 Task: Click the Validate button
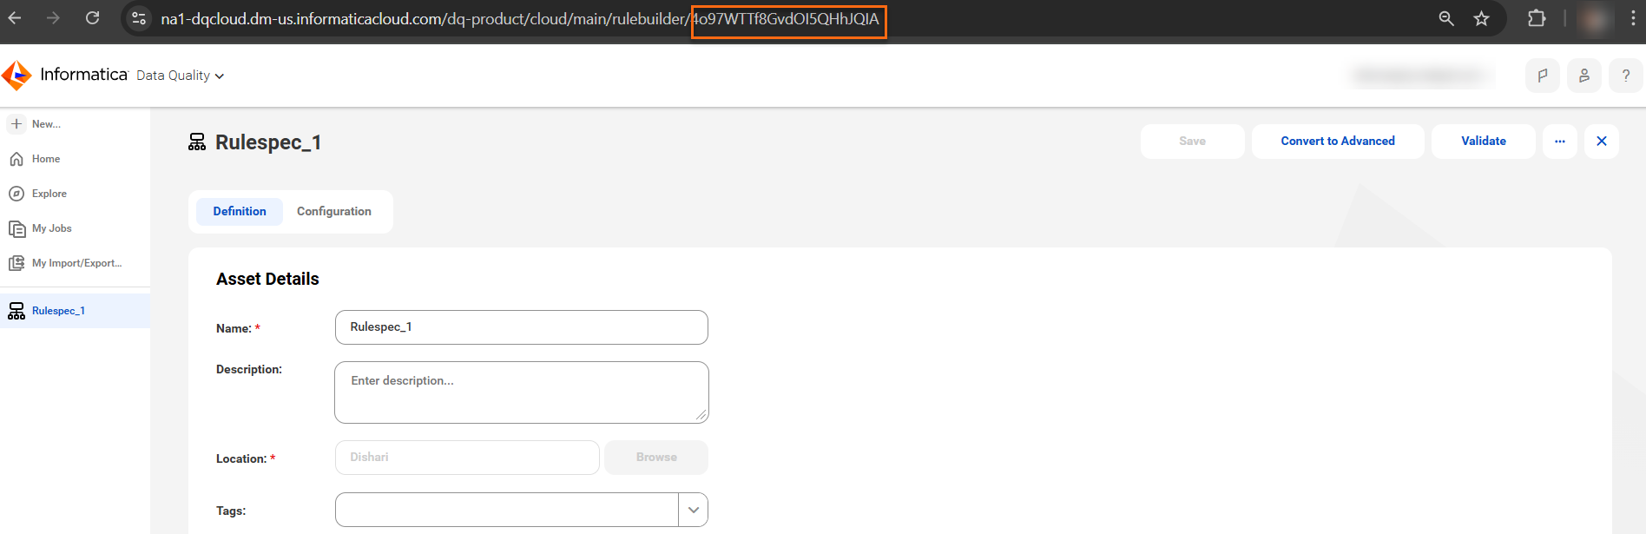[x=1483, y=141]
